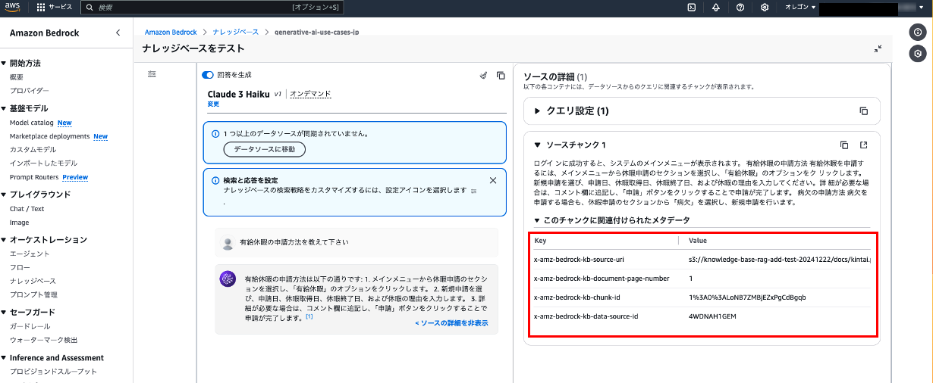Click ソースの詳細を非表示 link
The height and width of the screenshot is (383, 933).
451,323
